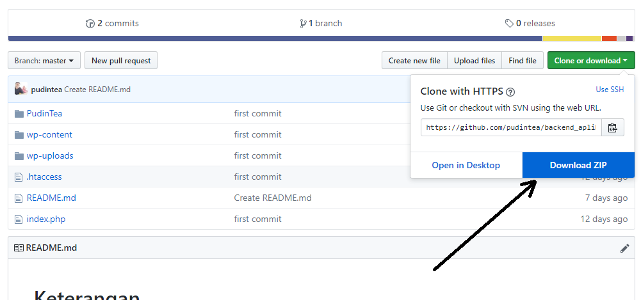Click the wp-uploads folder icon
The image size is (641, 300).
click(19, 156)
